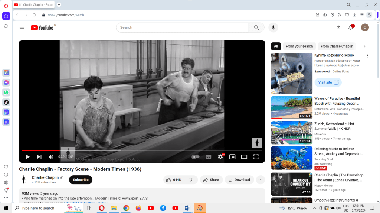
Task: Click Visit site button
Action: point(328,82)
